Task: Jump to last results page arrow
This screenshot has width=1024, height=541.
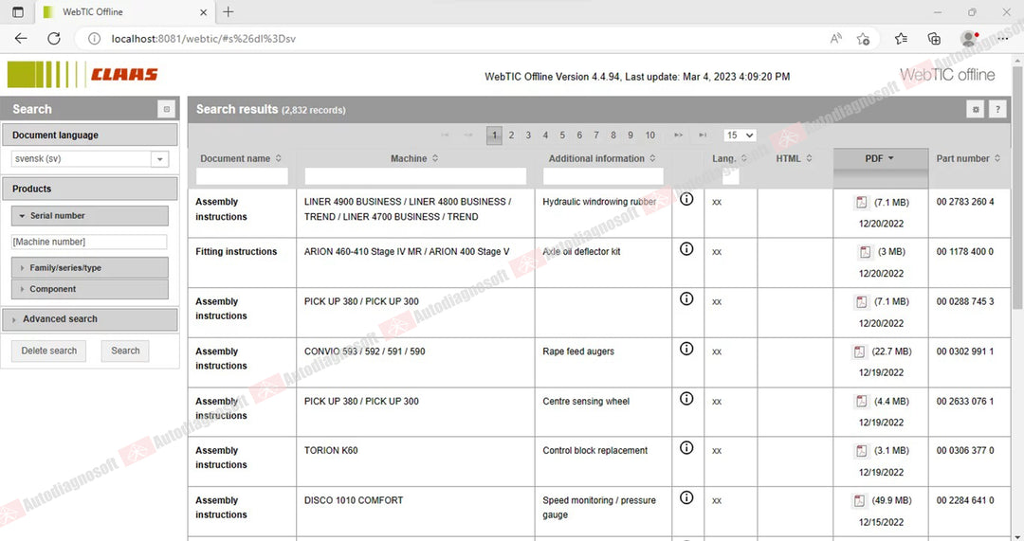Action: 703,135
